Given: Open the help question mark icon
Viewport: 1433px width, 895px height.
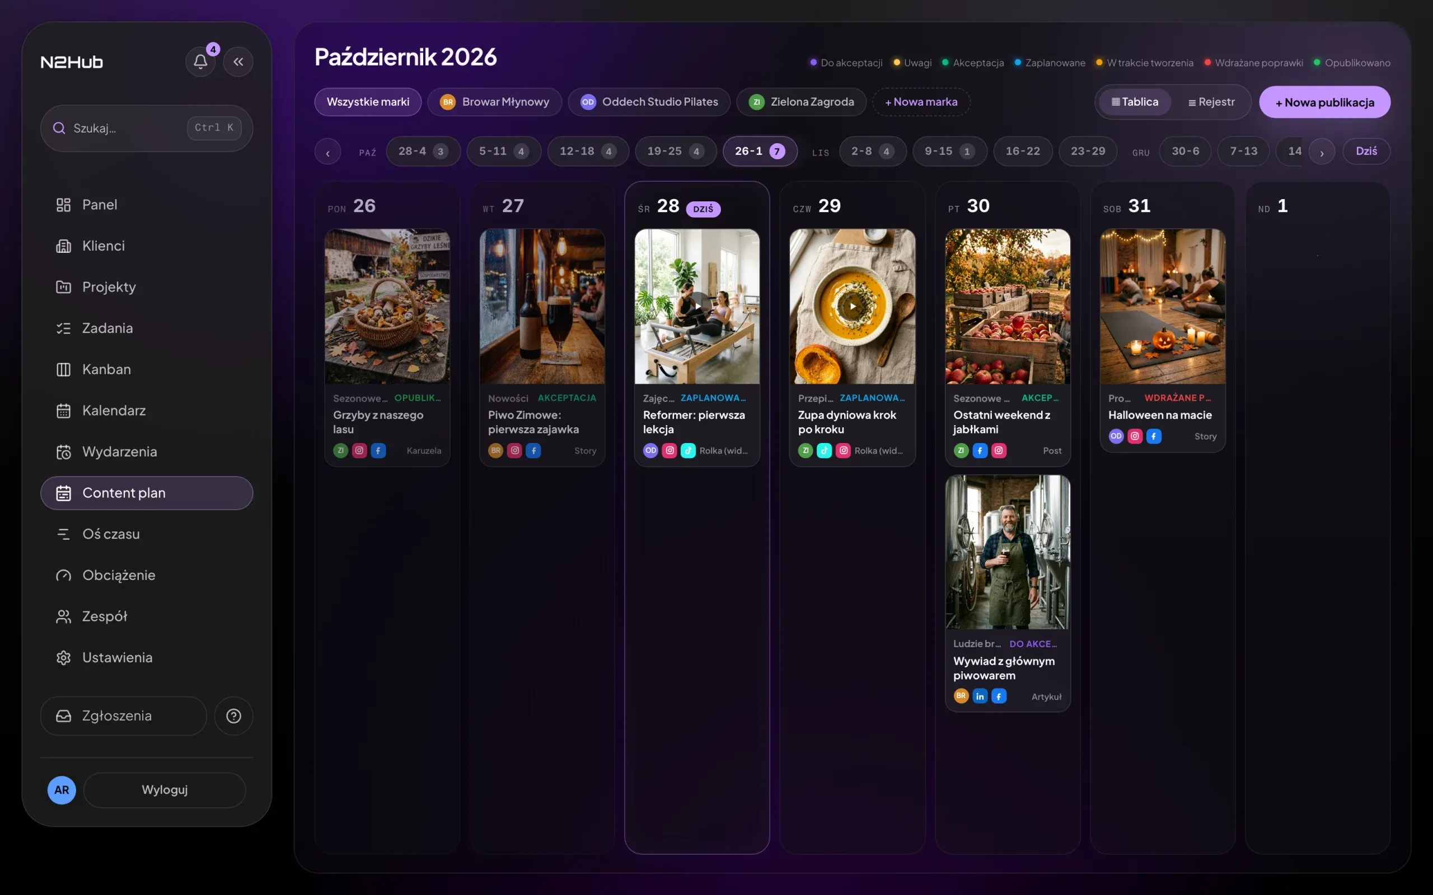Looking at the screenshot, I should click(x=234, y=715).
